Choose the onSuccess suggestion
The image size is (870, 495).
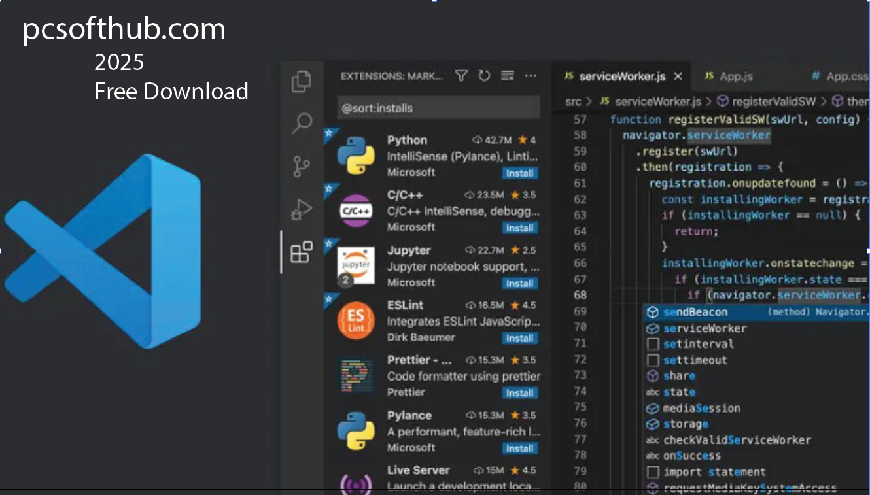[757, 456]
